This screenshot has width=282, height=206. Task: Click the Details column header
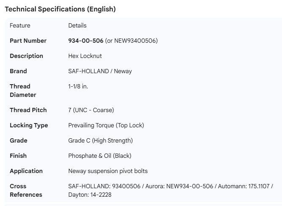[77, 25]
